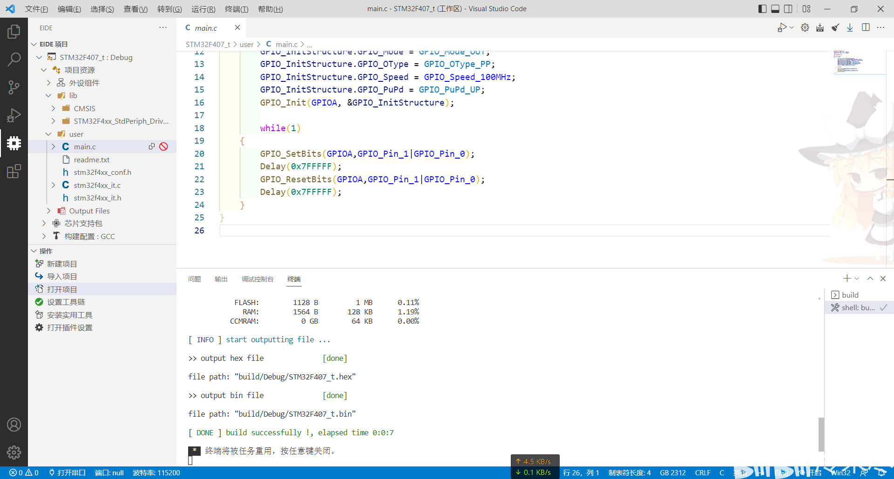Open stm32f4xx_it.h file
The width and height of the screenshot is (894, 479).
pos(102,198)
